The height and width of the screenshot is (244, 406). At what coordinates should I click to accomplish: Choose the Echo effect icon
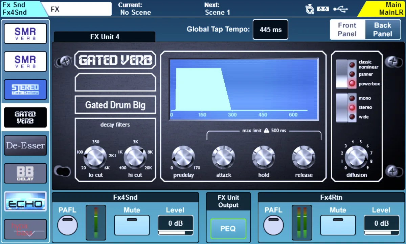point(25,201)
